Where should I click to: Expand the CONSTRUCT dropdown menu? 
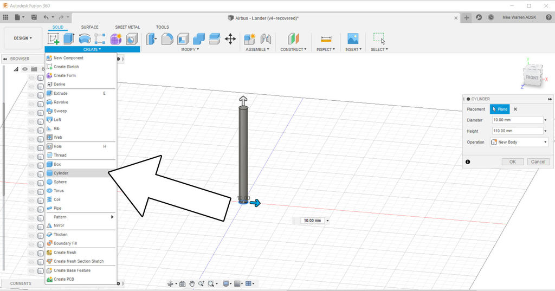click(293, 49)
